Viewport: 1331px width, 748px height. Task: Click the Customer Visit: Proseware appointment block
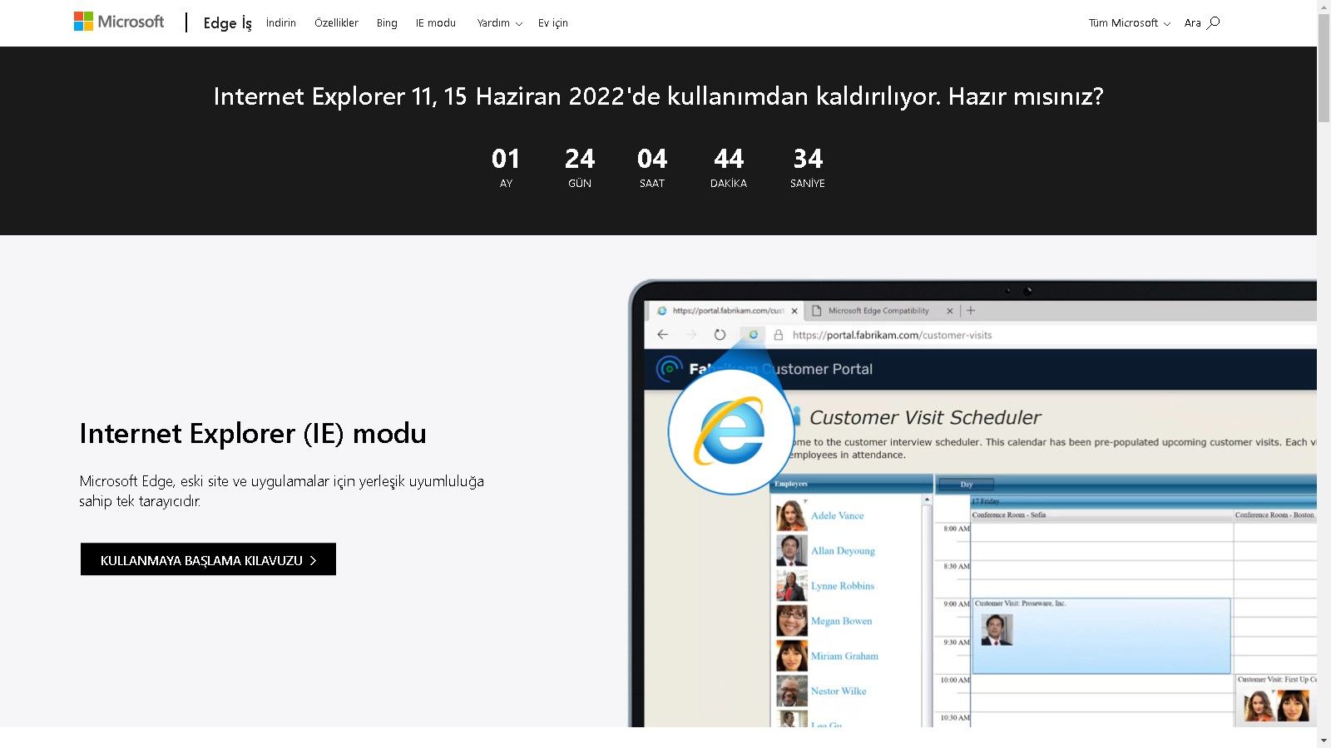pyautogui.click(x=1101, y=636)
